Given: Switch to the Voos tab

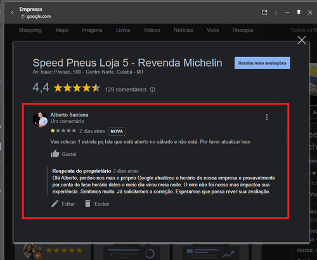Looking at the screenshot, I should (212, 30).
